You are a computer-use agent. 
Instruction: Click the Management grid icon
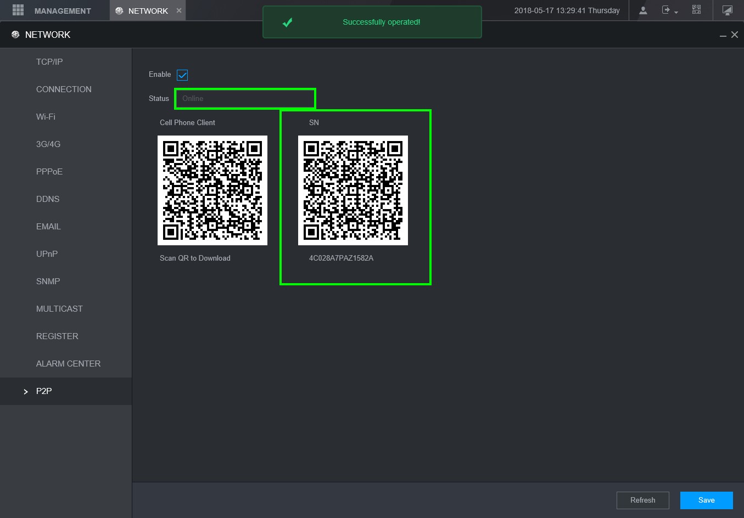click(18, 10)
